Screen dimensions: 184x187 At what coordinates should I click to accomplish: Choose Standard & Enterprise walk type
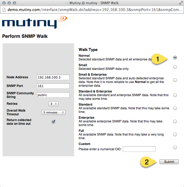175,95
